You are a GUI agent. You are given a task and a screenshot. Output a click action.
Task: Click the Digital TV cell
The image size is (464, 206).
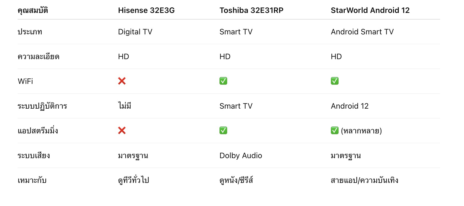pos(135,32)
